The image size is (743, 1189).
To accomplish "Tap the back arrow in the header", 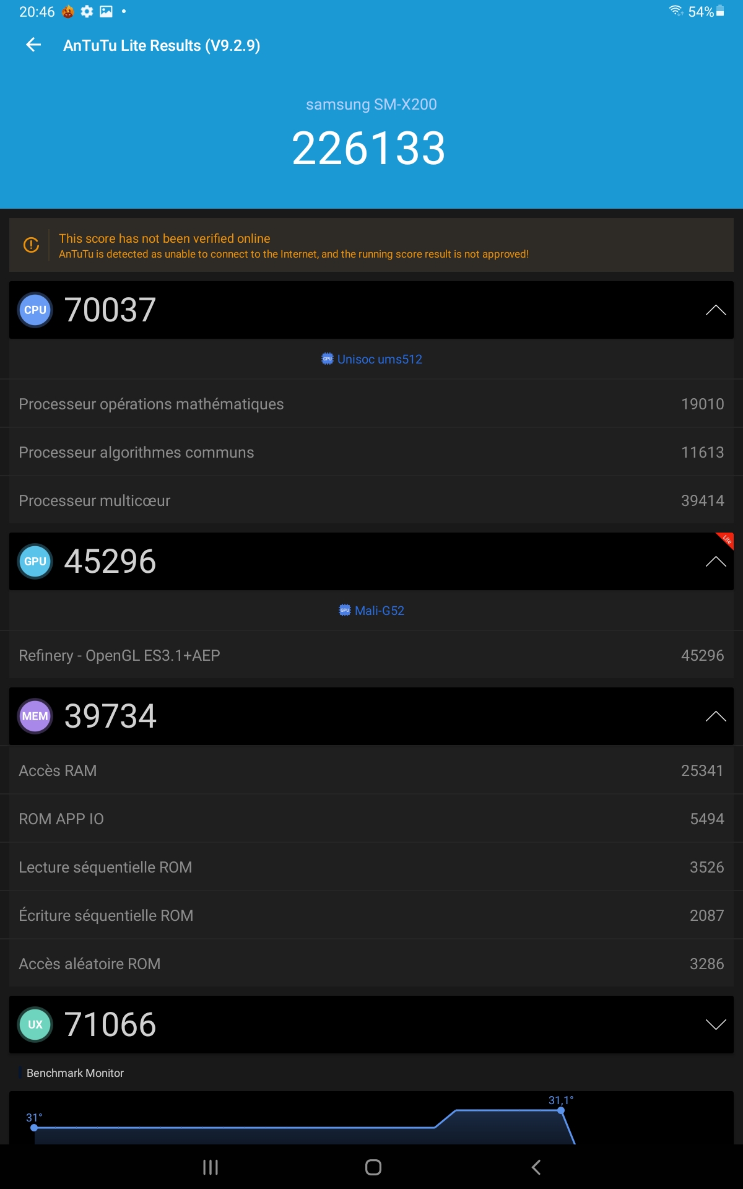I will (x=33, y=45).
